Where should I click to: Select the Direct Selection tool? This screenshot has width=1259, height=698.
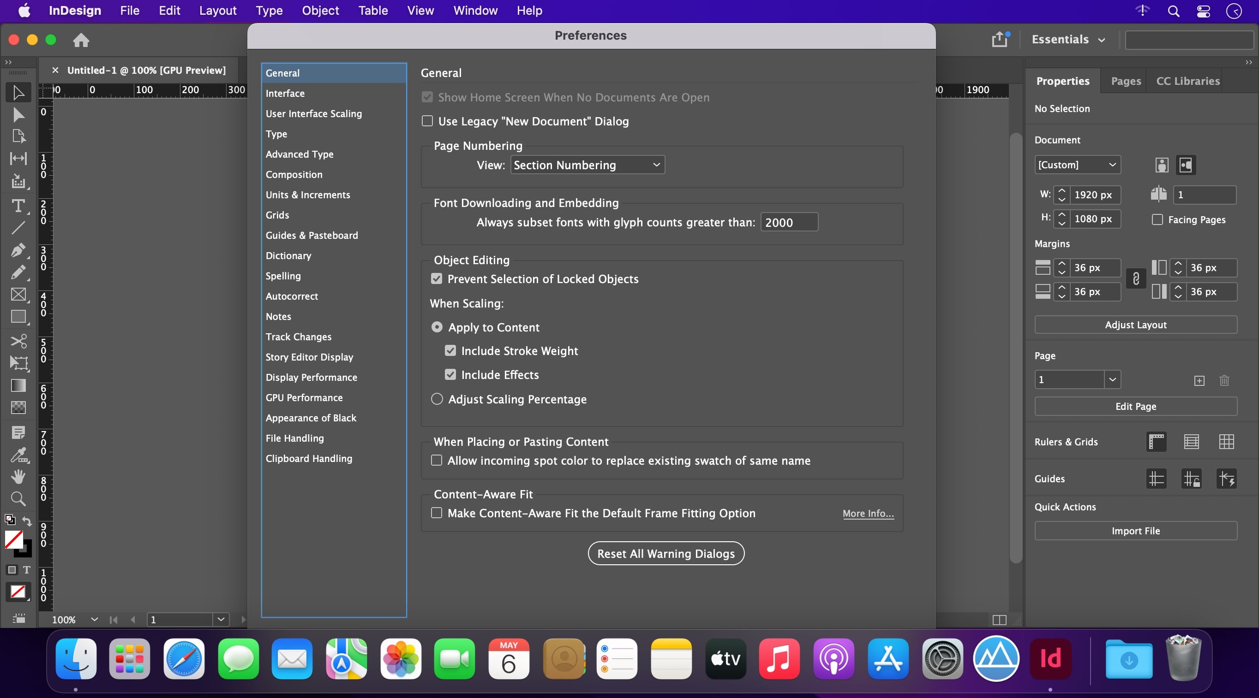(18, 115)
